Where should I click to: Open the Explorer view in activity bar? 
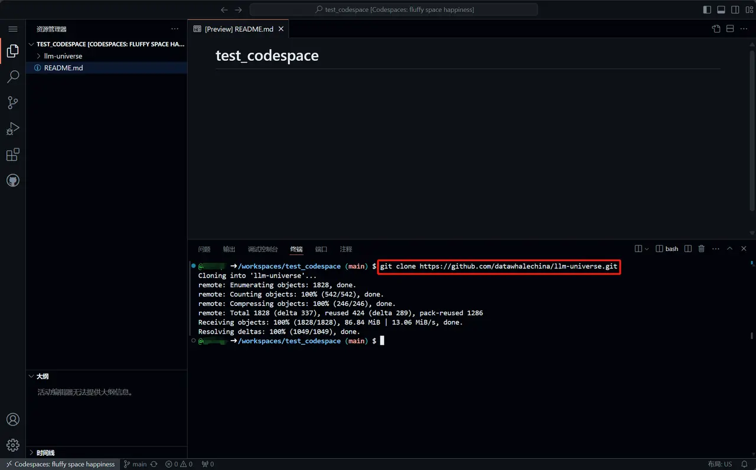point(12,51)
